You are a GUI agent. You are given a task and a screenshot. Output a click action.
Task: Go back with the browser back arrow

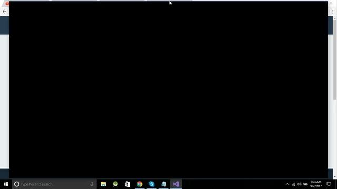pyautogui.click(x=5, y=12)
